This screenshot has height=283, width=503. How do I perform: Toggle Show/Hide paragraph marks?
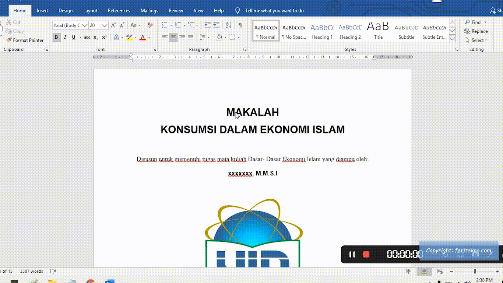click(240, 25)
